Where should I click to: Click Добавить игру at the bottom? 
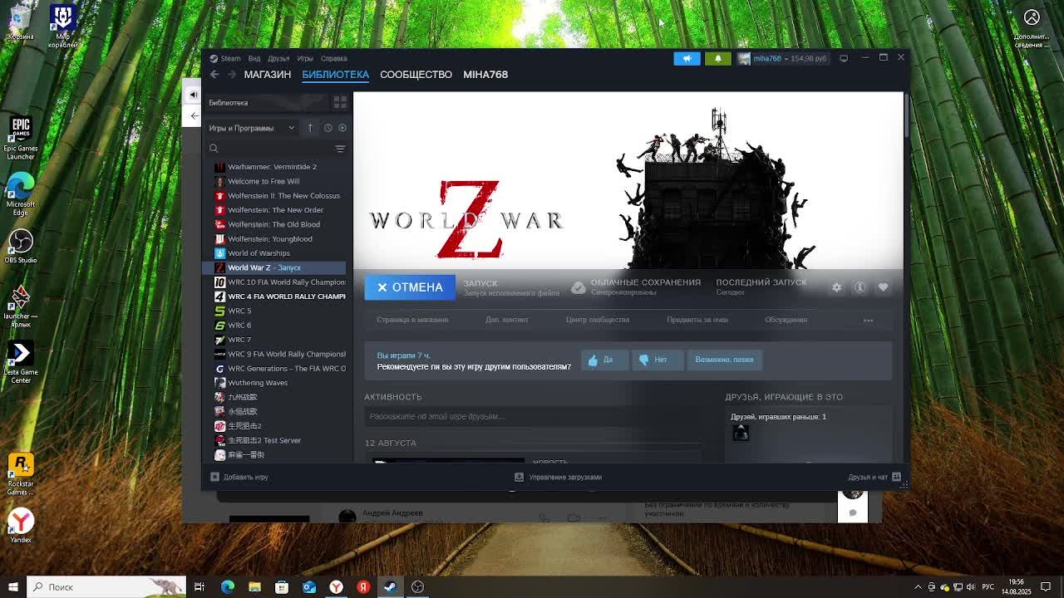[239, 477]
